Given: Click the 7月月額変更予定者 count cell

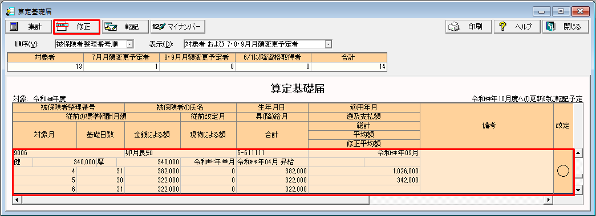Looking at the screenshot, I should click(121, 67).
